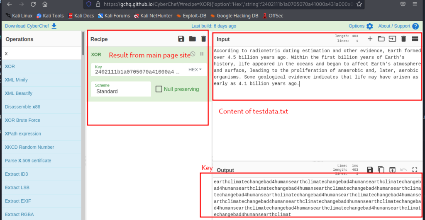Open Kali Forums bookmark
This screenshot has height=220, width=425.
pos(114,16)
